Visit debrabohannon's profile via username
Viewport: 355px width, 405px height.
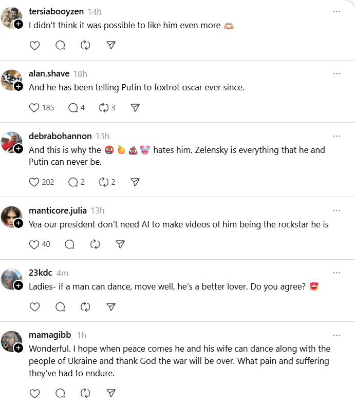[x=60, y=136]
